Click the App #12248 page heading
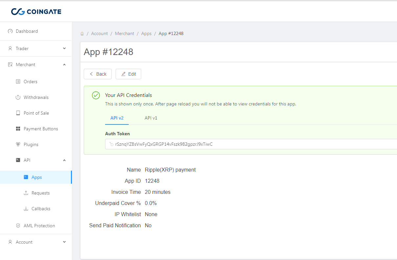Image resolution: width=397 pixels, height=260 pixels. pyautogui.click(x=108, y=52)
